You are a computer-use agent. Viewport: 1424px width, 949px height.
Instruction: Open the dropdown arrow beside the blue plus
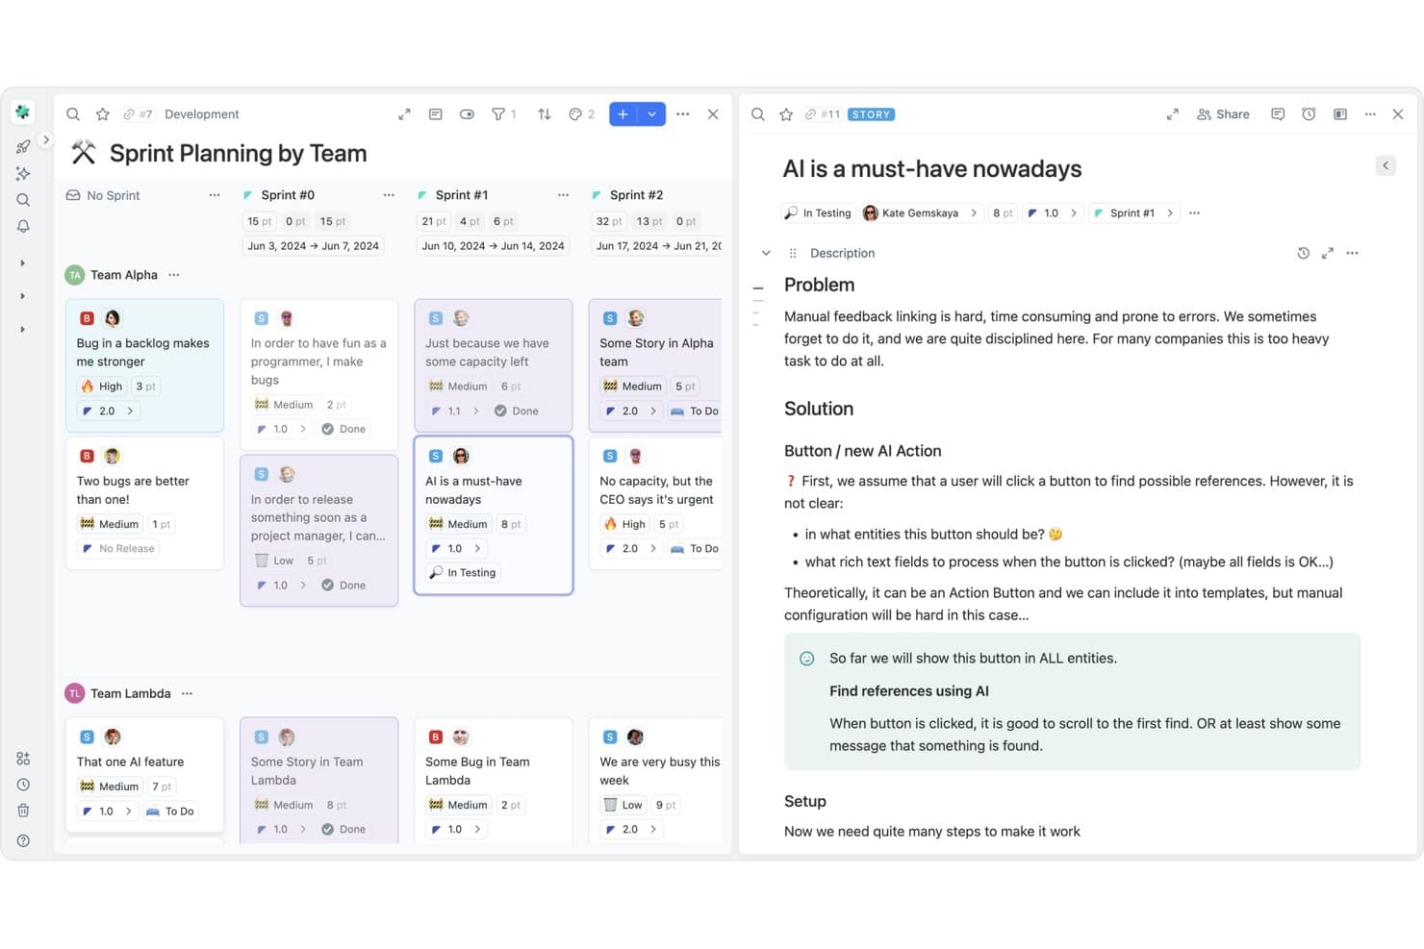(x=652, y=114)
